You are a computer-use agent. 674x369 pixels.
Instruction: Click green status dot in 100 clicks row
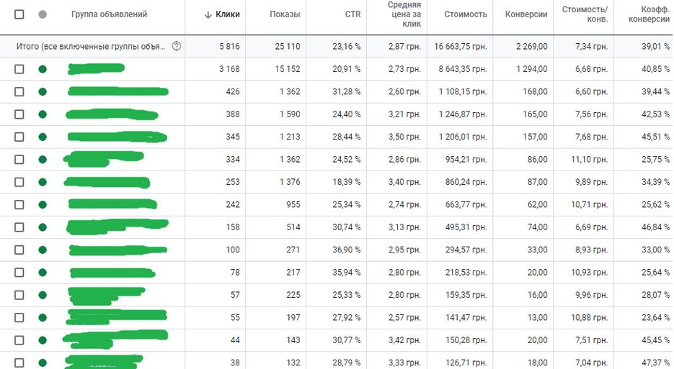point(43,250)
